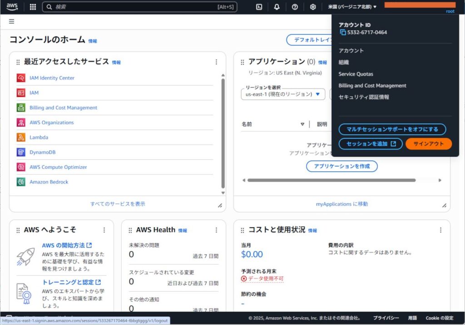Click the デフォルトレイアウト button
465x325 pixels.
pos(309,40)
